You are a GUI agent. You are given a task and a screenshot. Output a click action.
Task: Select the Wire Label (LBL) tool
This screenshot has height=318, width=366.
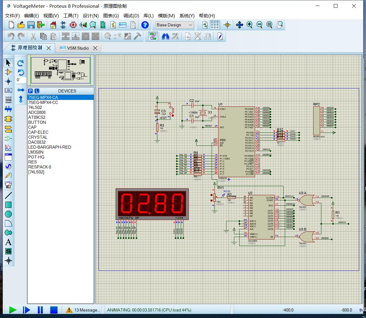pos(8,91)
